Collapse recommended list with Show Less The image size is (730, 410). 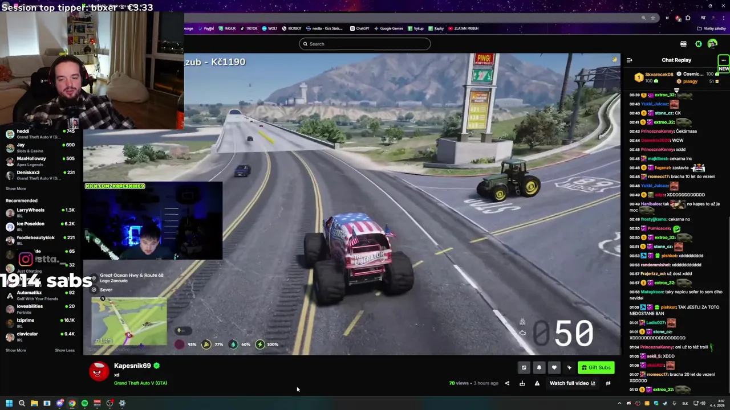[64, 350]
